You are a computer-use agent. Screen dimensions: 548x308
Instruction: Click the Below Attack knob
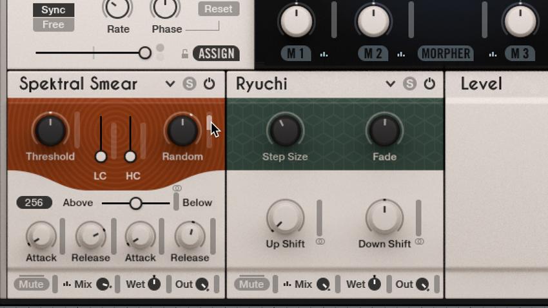tap(141, 236)
